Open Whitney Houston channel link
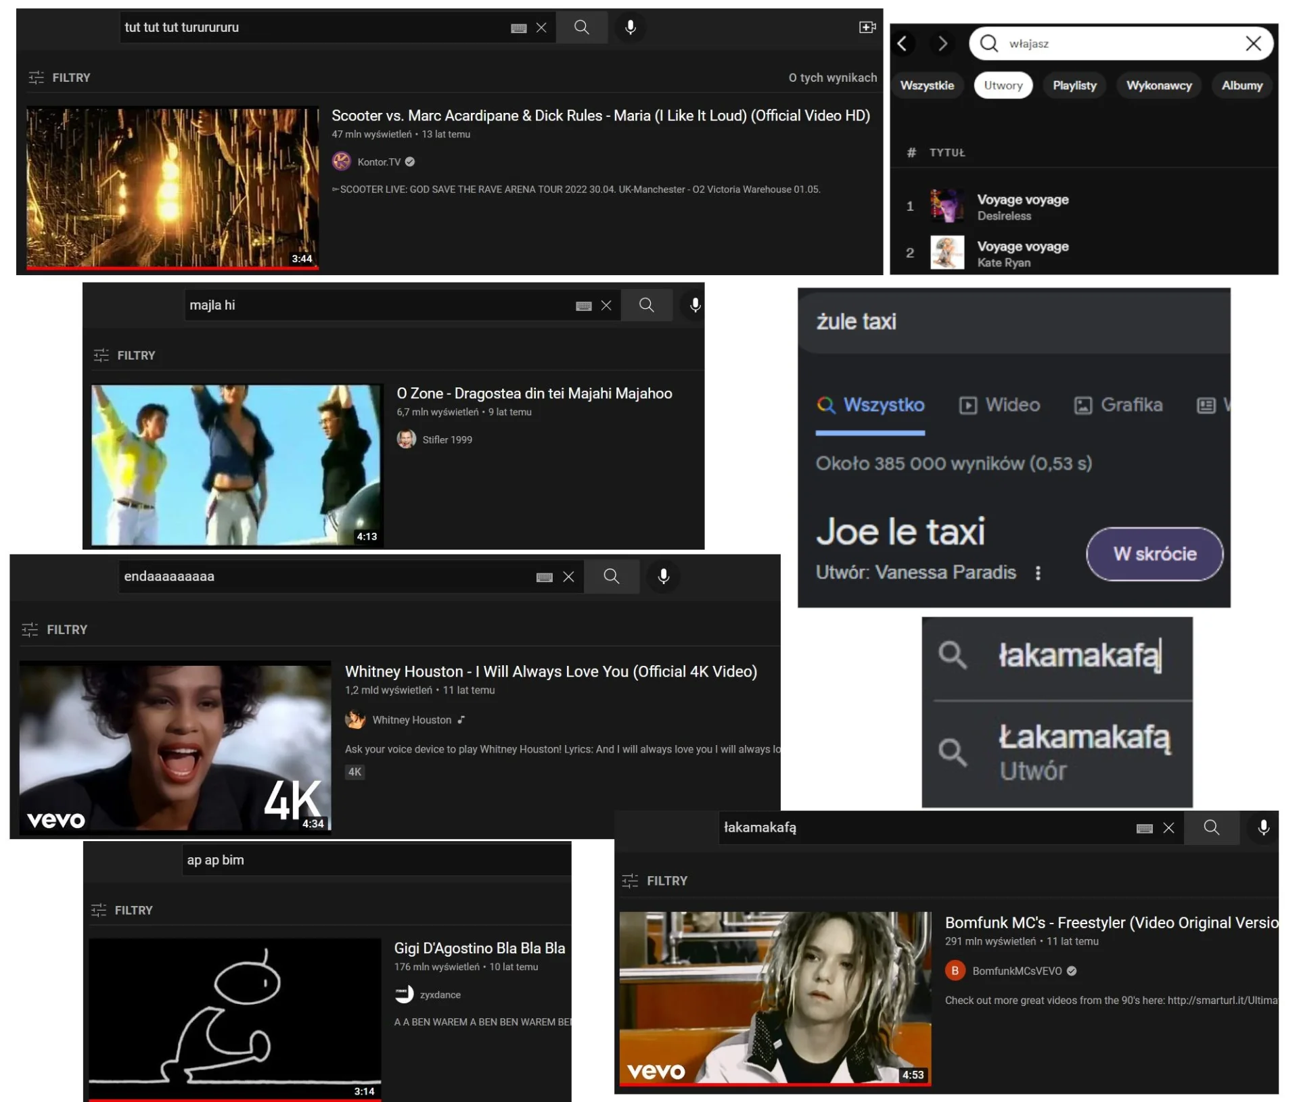 411,721
